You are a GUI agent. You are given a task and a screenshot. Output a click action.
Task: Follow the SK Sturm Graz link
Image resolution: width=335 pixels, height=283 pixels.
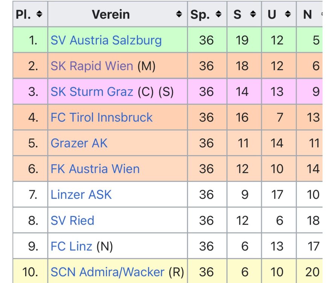tap(92, 92)
